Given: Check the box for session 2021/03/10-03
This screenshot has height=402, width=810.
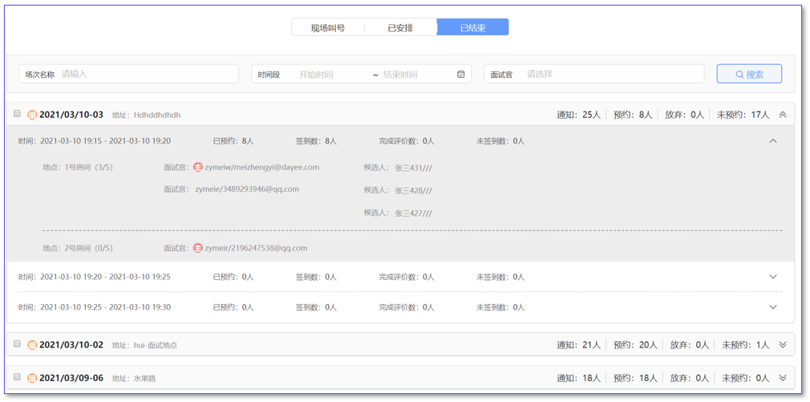Looking at the screenshot, I should coord(17,114).
